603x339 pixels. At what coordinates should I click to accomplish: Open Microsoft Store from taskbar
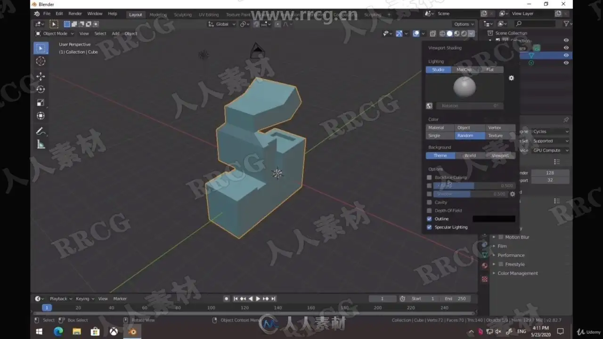click(95, 331)
